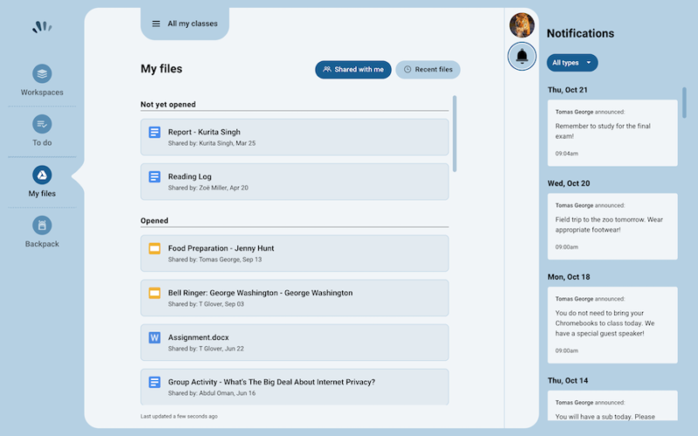Select the To do checklist icon

pyautogui.click(x=42, y=125)
